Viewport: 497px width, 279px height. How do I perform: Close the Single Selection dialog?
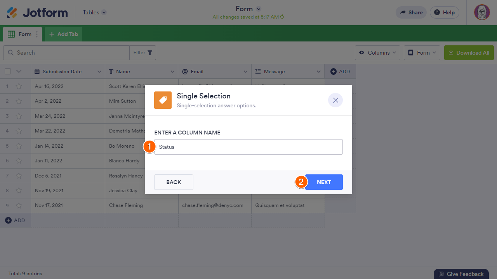[335, 100]
